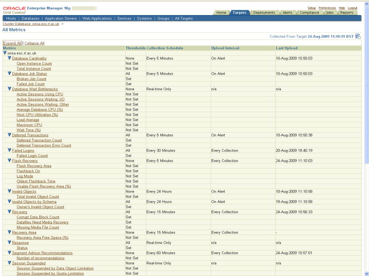Click Expand All
This screenshot has height=276, width=369.
(12, 43)
